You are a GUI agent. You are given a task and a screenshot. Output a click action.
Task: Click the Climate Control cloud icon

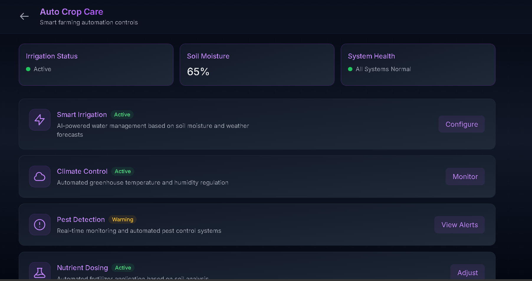tap(40, 176)
